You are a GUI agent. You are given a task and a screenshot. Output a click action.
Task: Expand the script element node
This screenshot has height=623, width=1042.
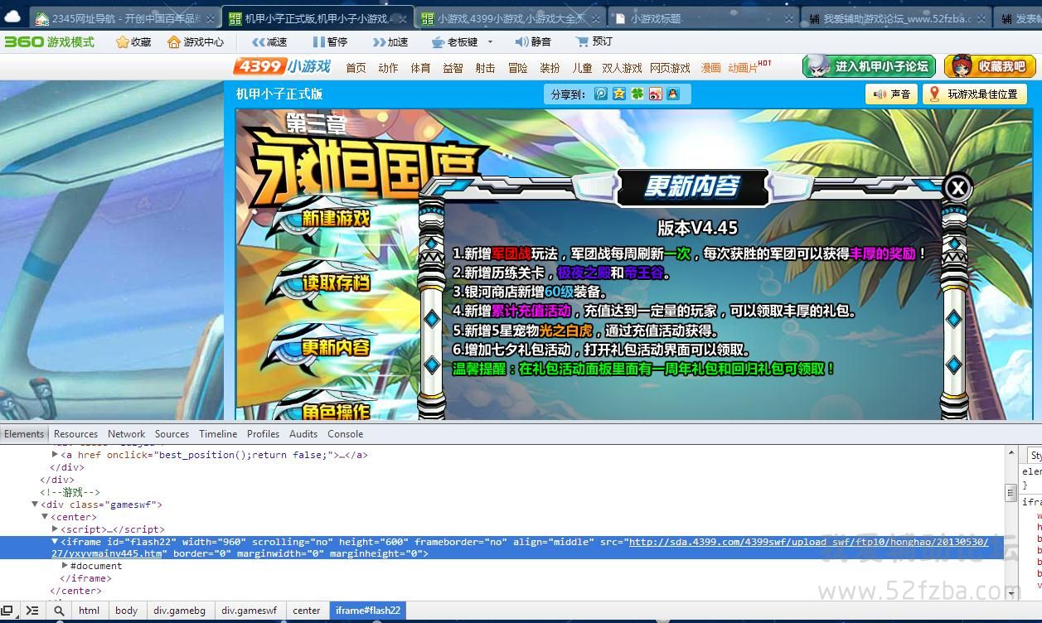point(56,529)
